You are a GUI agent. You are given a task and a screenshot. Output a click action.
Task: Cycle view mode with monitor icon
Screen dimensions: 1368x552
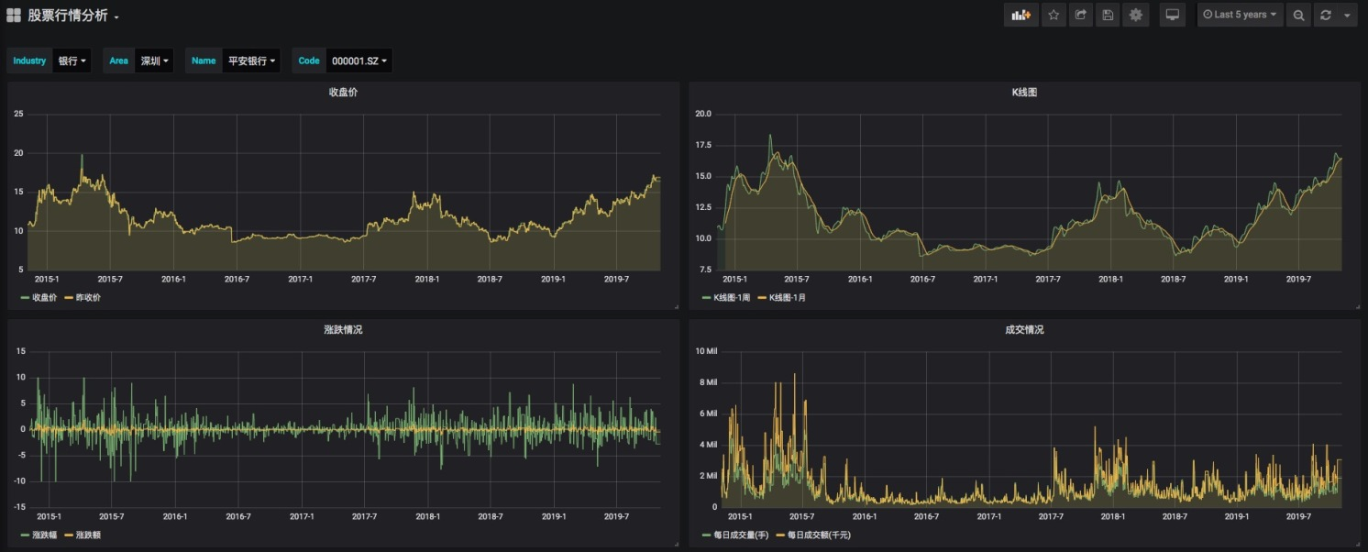(1172, 15)
